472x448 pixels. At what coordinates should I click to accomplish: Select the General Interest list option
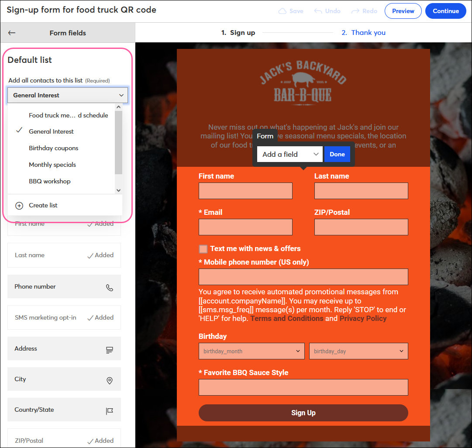pos(62,131)
